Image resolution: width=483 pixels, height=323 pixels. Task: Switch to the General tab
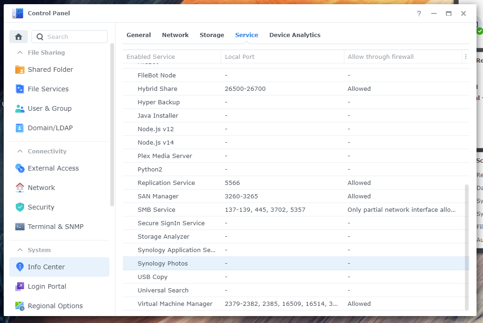coord(139,35)
